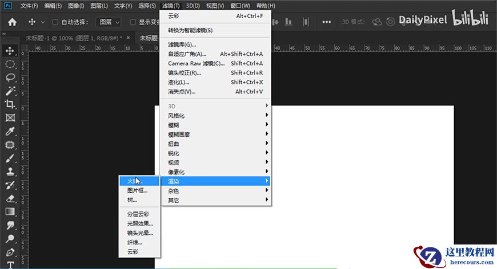Select the Spot Healing patch tool
Screen dimensions: 497x269
(x=10, y=145)
